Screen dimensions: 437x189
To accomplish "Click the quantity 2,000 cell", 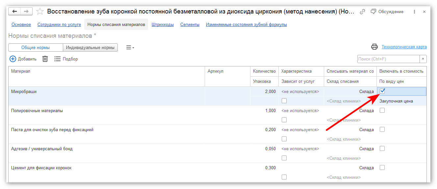I will pyautogui.click(x=264, y=92).
